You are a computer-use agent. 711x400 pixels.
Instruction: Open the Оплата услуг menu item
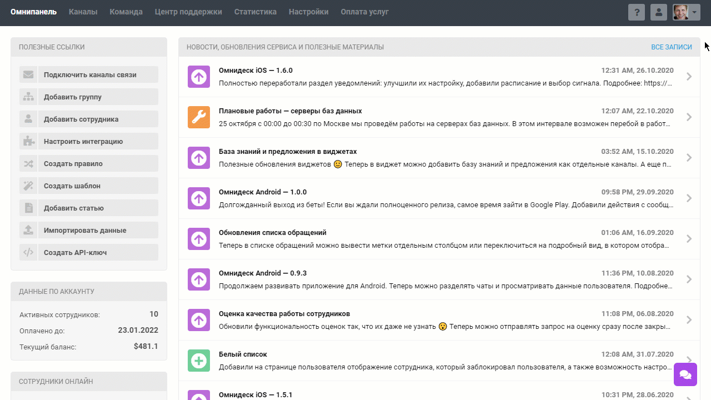[364, 12]
